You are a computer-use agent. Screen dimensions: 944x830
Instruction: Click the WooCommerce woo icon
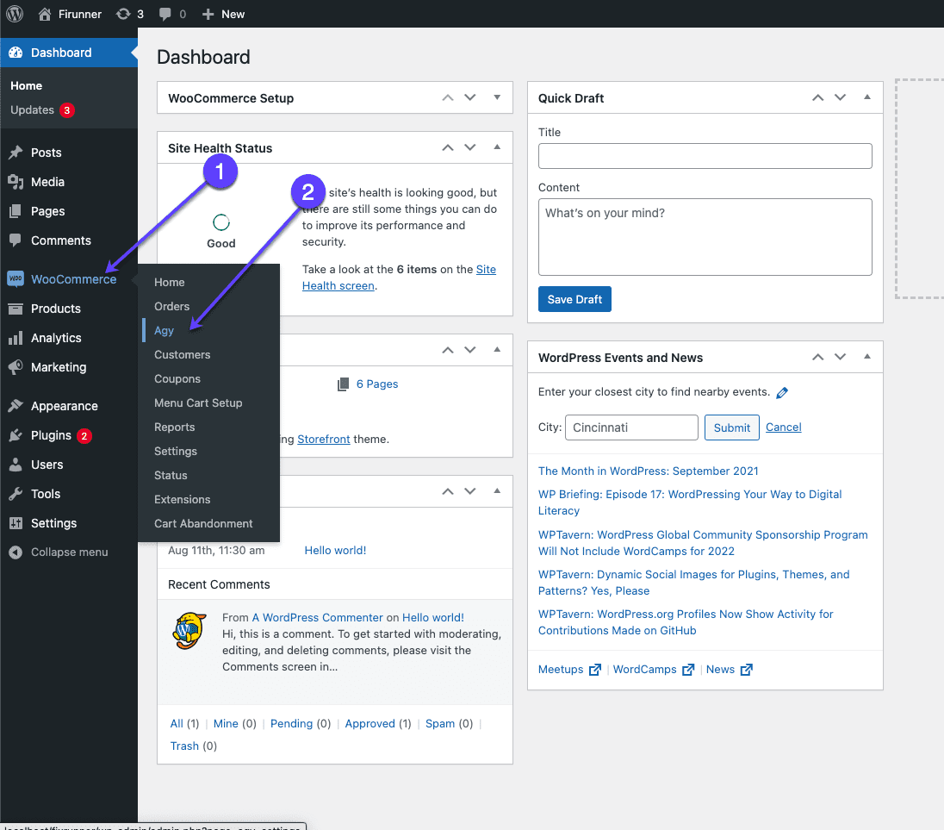(x=16, y=279)
